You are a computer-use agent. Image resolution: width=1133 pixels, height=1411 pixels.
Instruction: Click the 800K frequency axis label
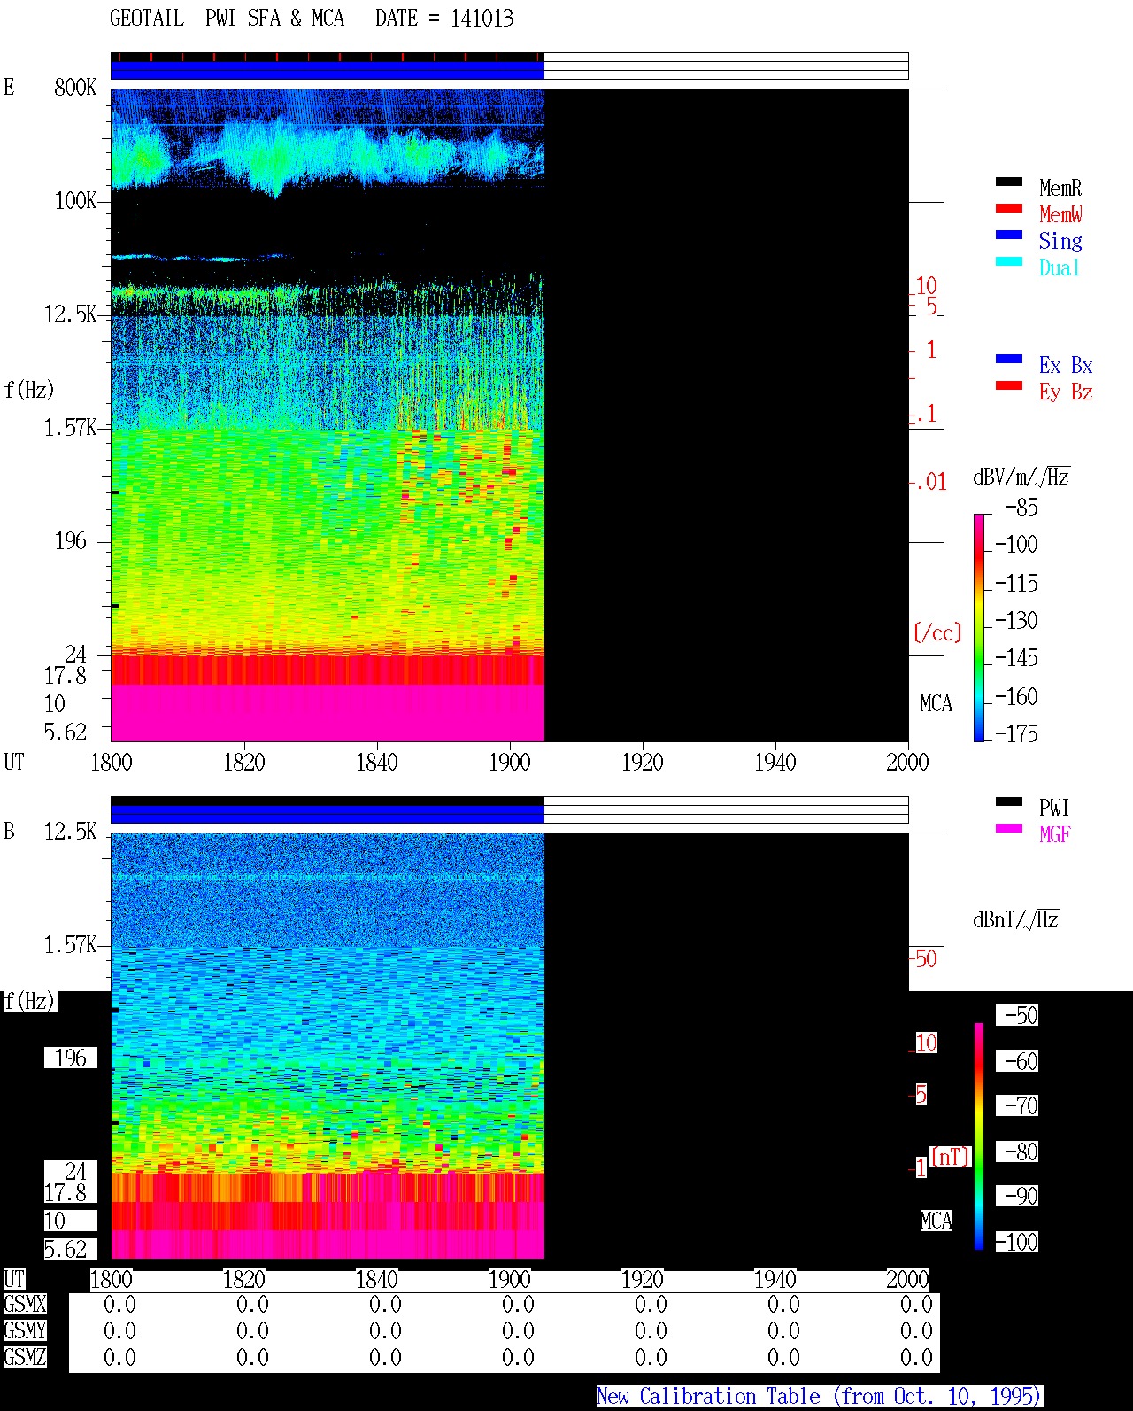75,87
